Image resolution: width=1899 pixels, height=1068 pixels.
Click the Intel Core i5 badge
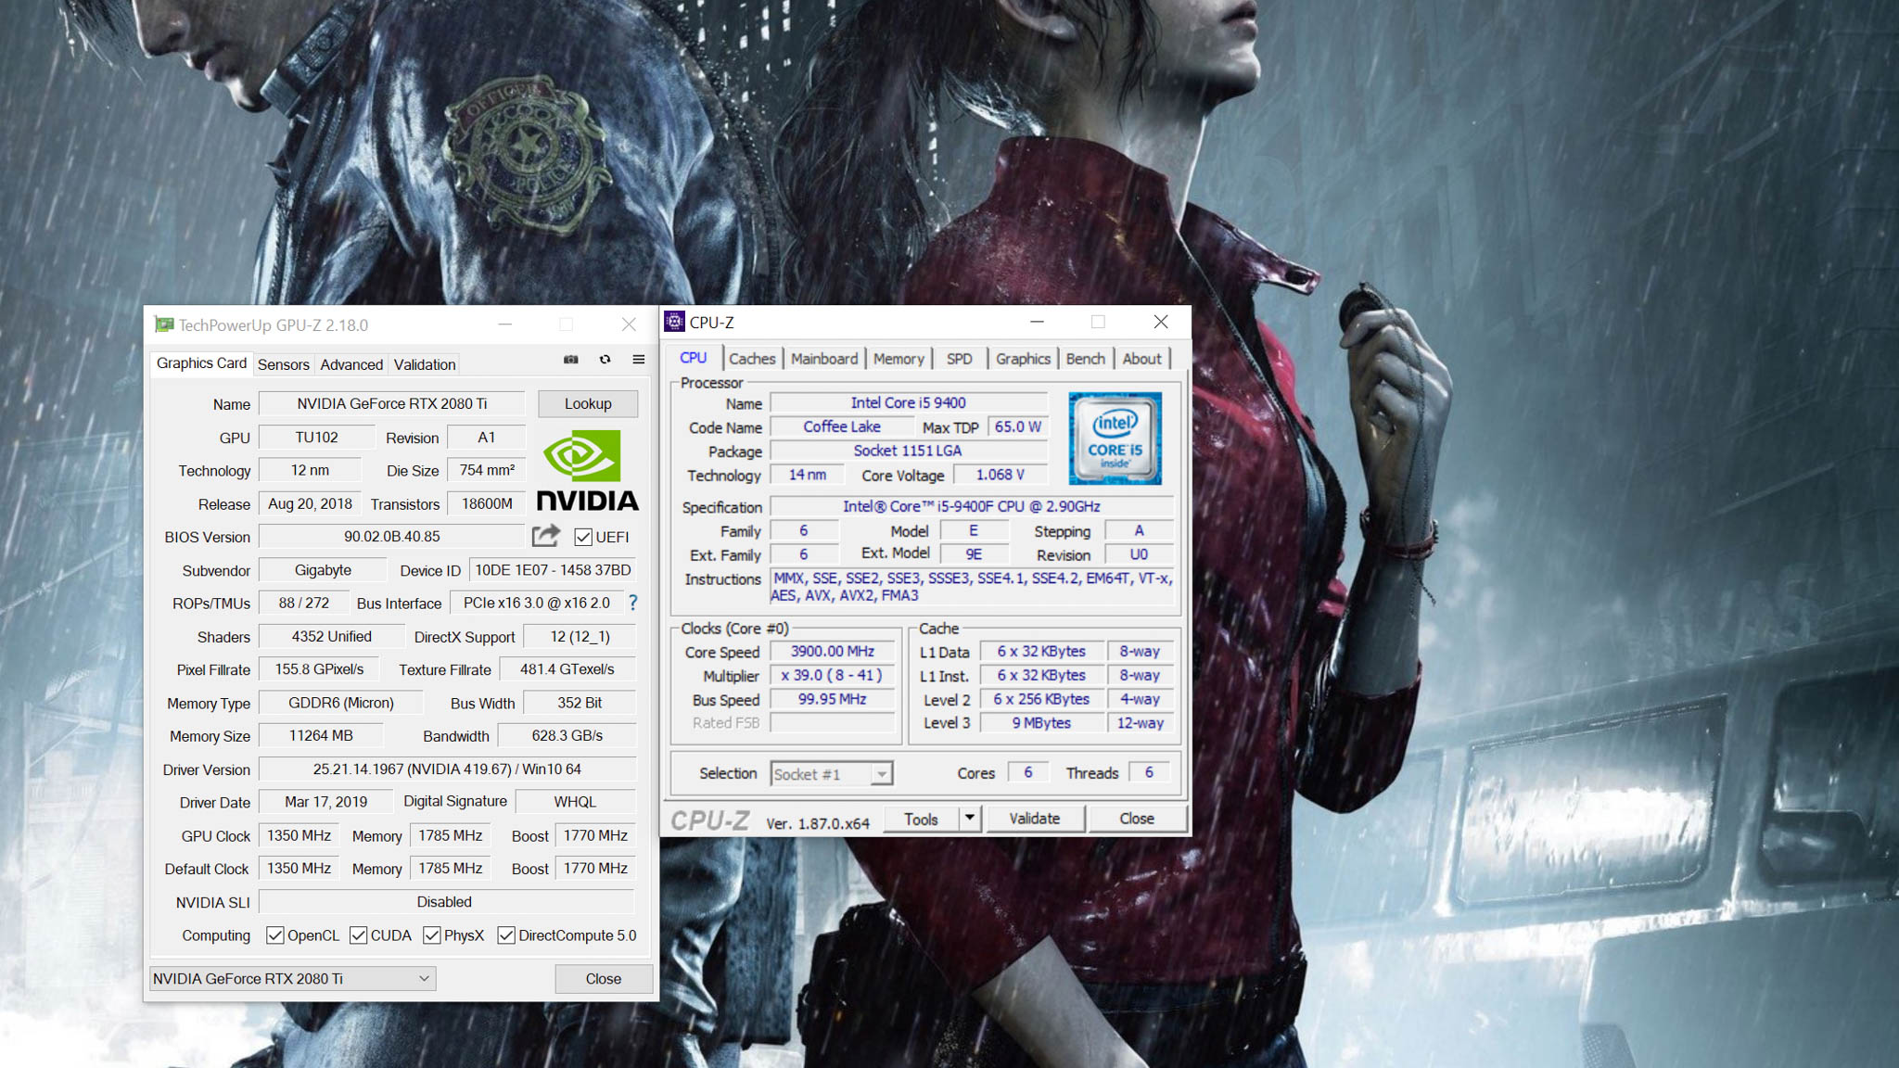(1115, 439)
